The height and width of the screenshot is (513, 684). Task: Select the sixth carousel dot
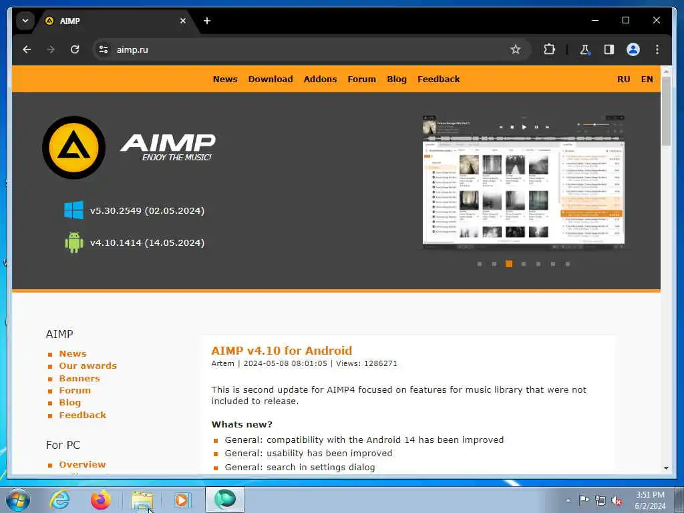(552, 264)
